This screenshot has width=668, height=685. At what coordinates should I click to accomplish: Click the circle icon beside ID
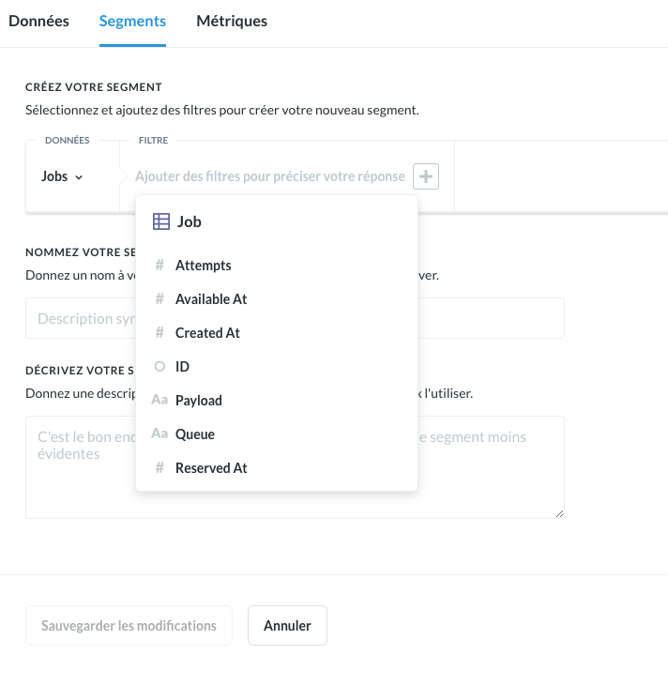tap(159, 366)
